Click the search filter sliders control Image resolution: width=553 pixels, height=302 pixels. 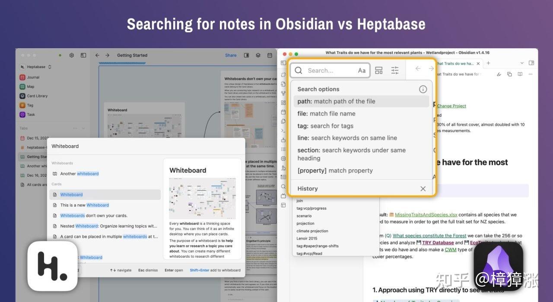(394, 70)
